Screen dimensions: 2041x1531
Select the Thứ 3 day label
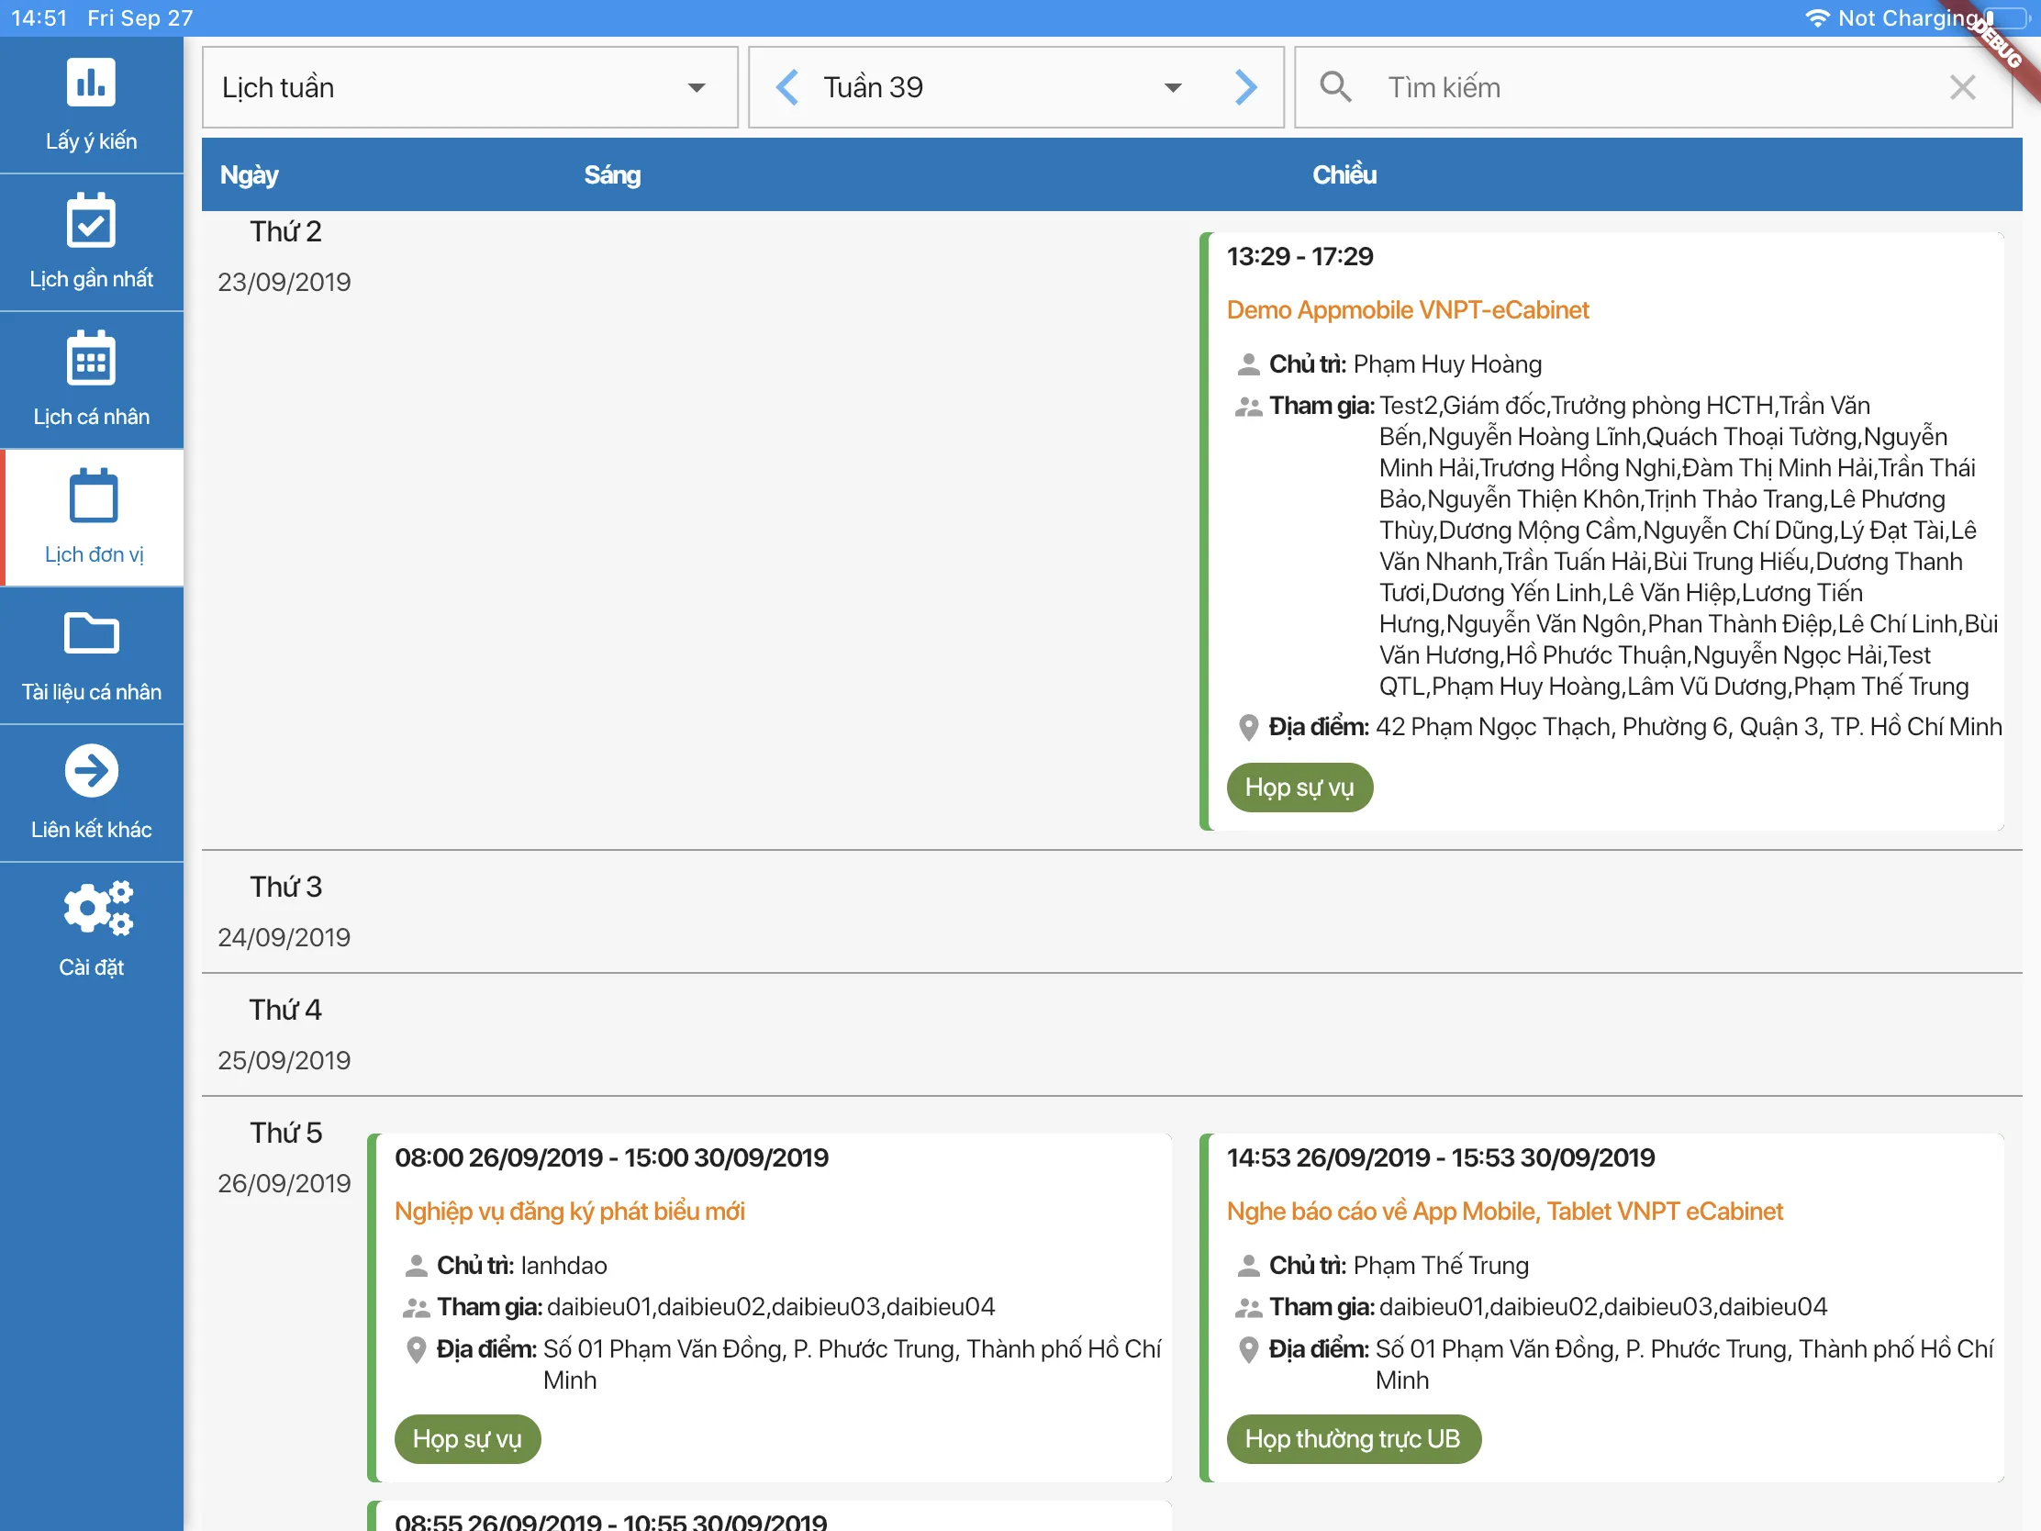(285, 887)
